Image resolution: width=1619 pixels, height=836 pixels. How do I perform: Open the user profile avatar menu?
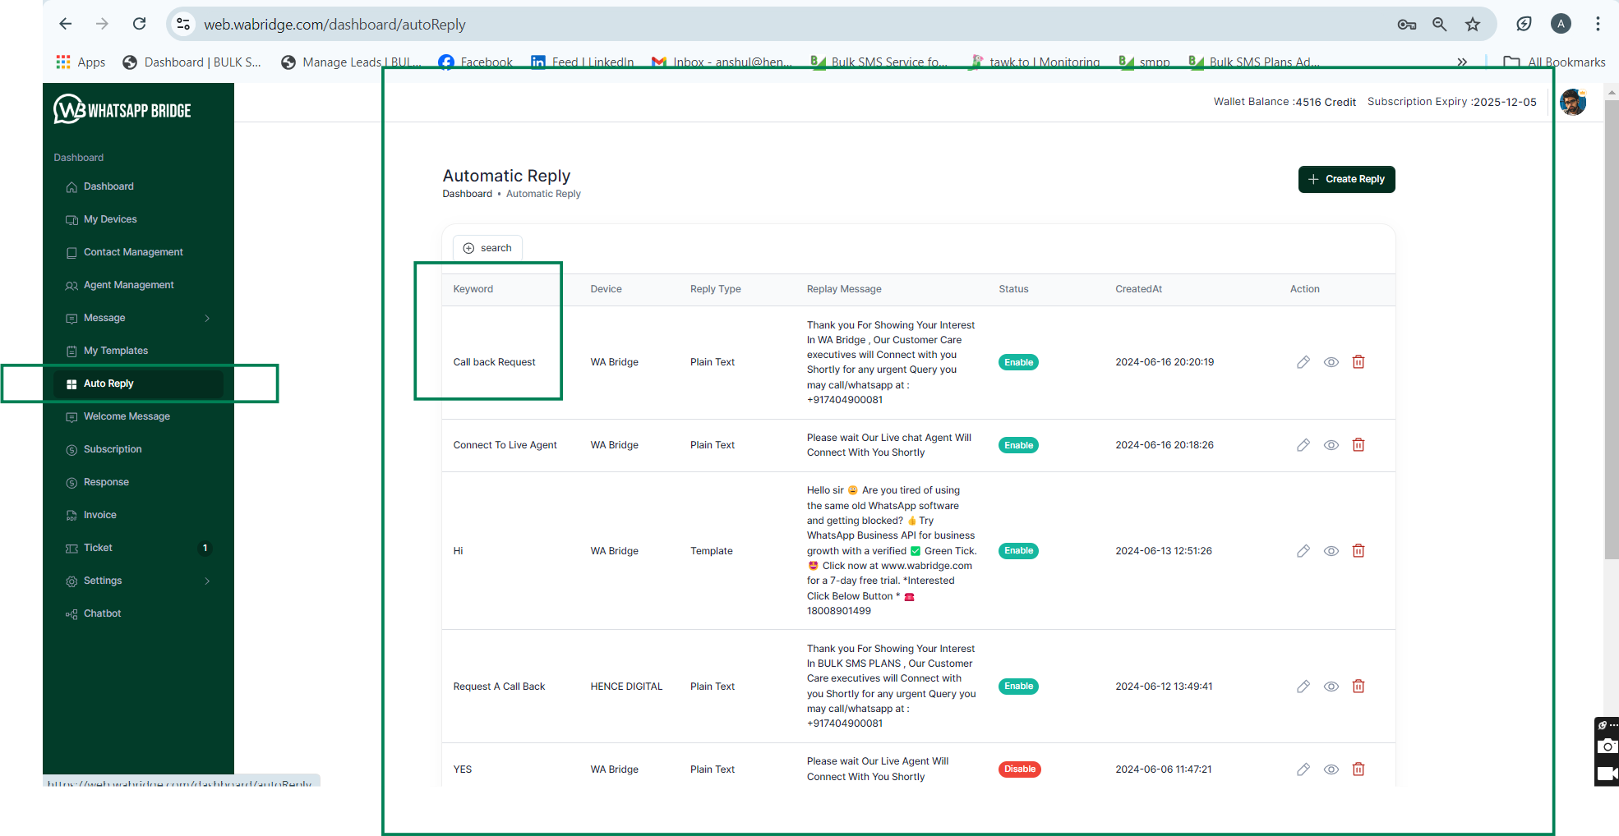pyautogui.click(x=1573, y=102)
